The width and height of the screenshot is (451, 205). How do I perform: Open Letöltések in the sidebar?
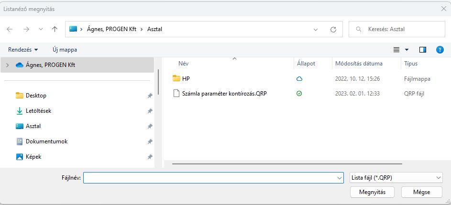[x=38, y=111]
